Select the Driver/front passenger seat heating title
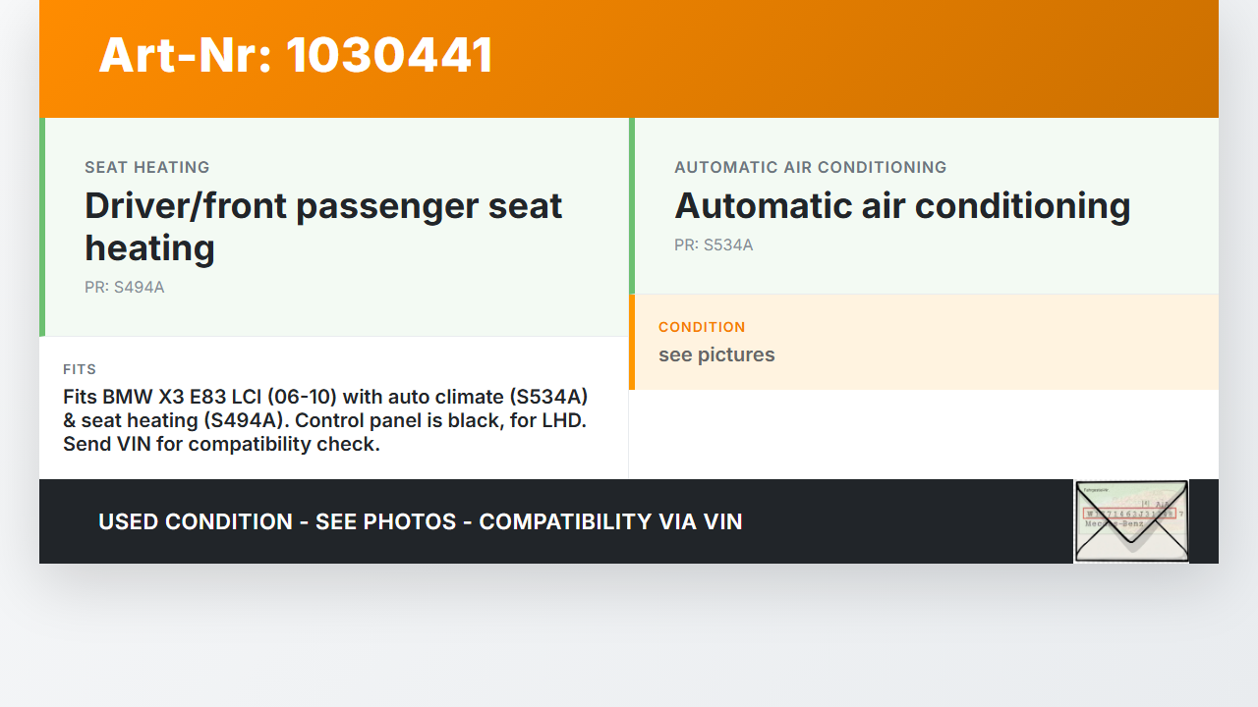Viewport: 1258px width, 707px height. (323, 226)
